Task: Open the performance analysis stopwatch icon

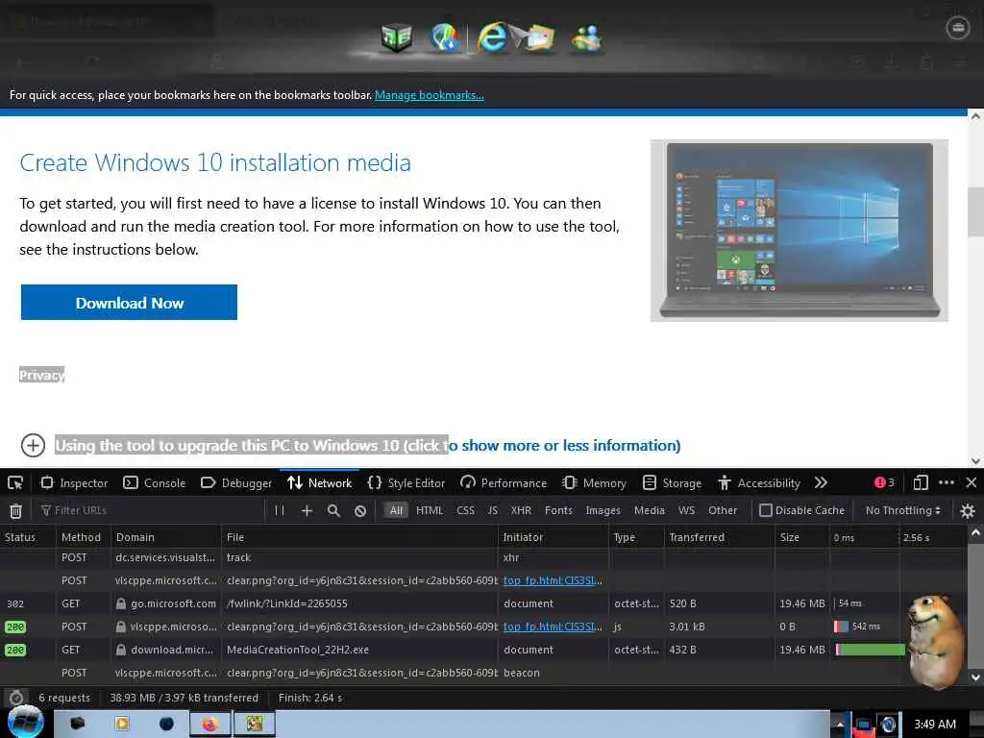Action: click(x=16, y=698)
